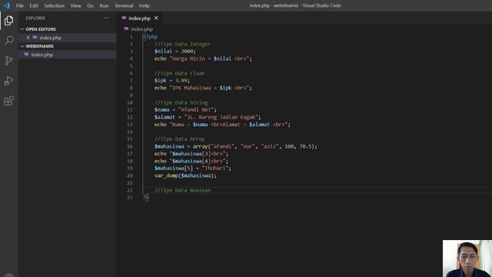
Task: Click the echo "Harga Micin" line
Action: pos(203,58)
